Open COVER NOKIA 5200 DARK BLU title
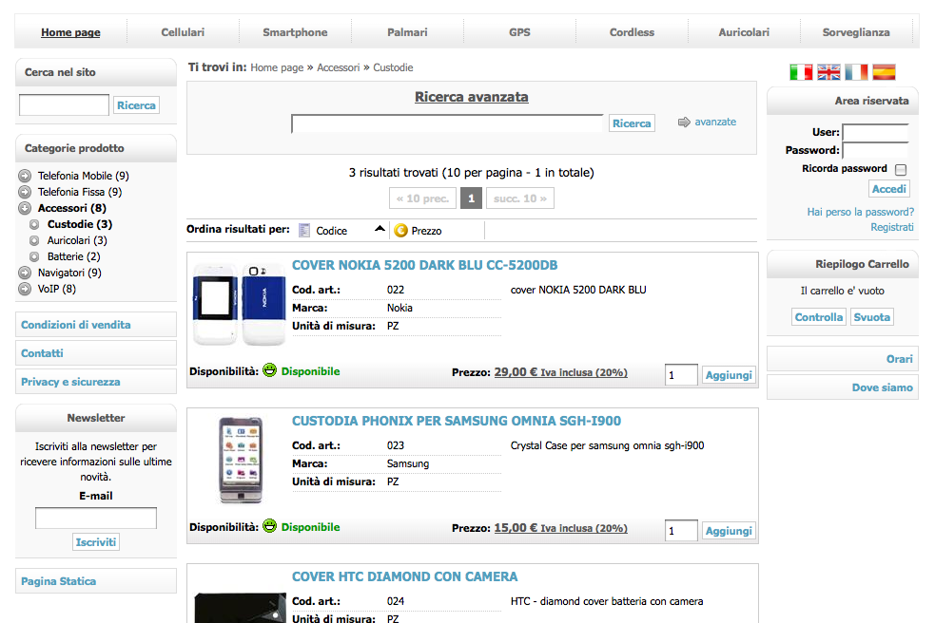Image resolution: width=935 pixels, height=623 pixels. click(x=424, y=265)
